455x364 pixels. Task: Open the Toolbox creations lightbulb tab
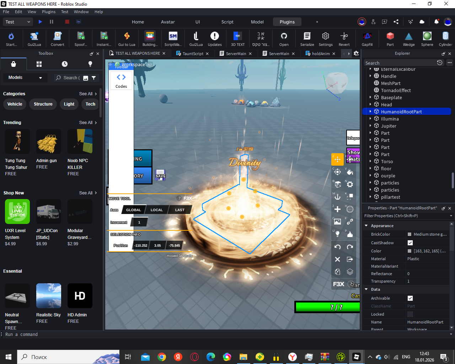[90, 64]
